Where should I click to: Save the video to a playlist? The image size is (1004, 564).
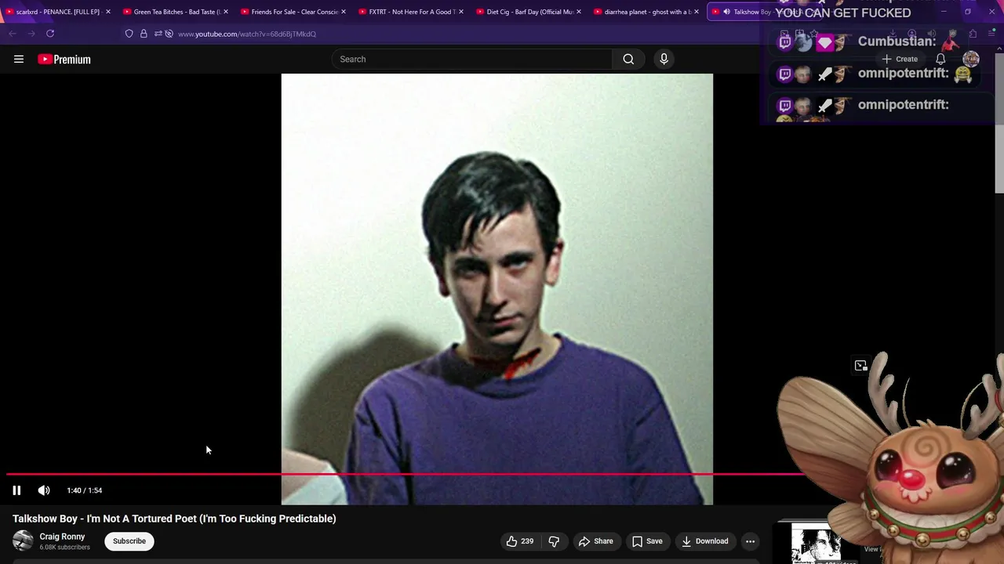click(647, 541)
